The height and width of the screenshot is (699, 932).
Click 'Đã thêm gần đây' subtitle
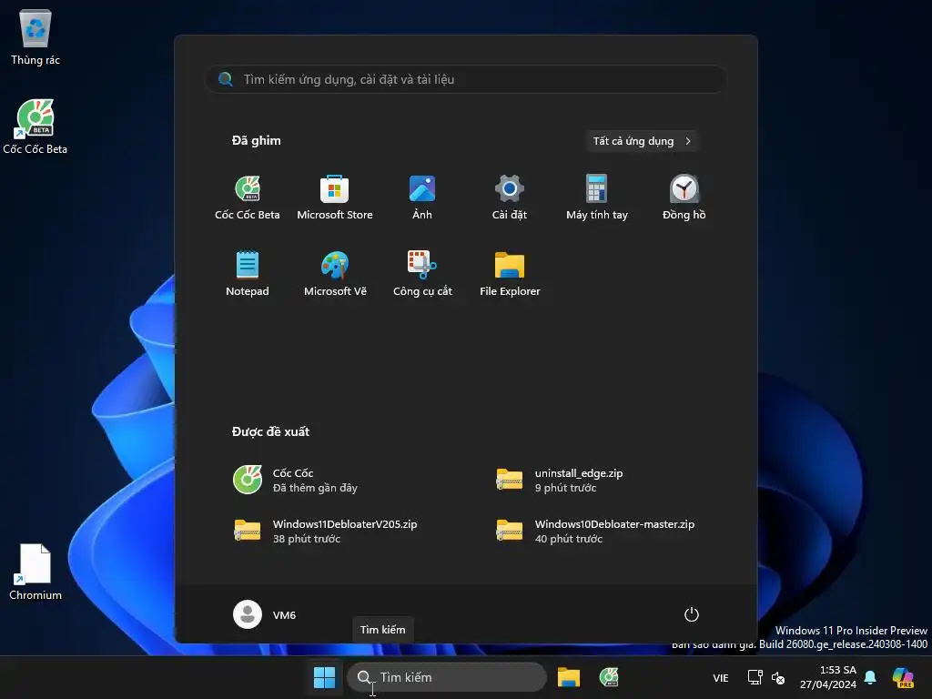(x=315, y=488)
